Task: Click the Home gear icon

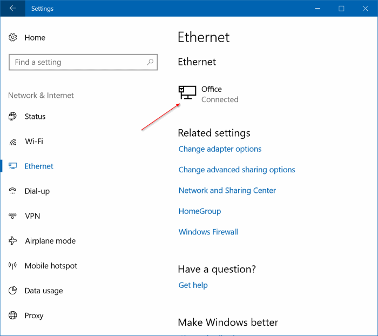Action: tap(13, 37)
